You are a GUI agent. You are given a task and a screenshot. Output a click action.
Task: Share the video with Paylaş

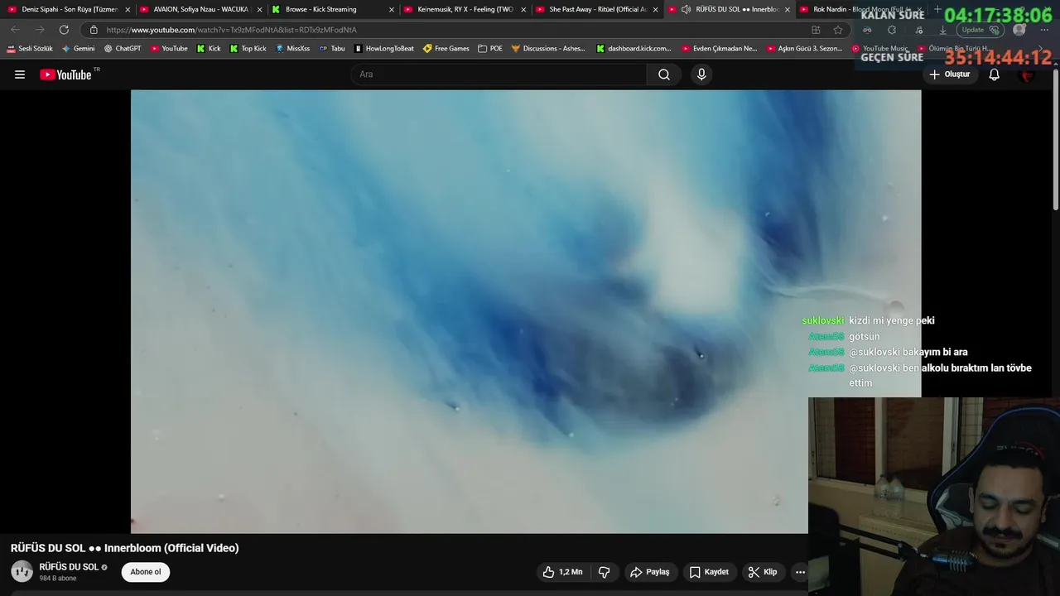tap(650, 572)
